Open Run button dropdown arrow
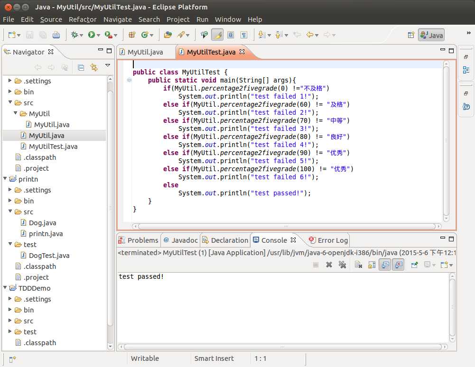 coord(98,36)
